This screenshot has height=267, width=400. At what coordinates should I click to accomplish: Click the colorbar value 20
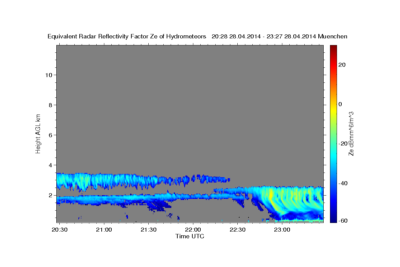click(342, 64)
